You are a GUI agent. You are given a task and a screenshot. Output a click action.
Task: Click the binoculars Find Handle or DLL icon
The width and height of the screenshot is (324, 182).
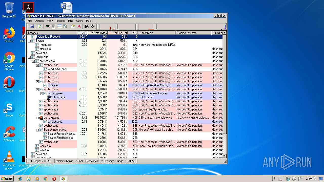tap(86, 27)
